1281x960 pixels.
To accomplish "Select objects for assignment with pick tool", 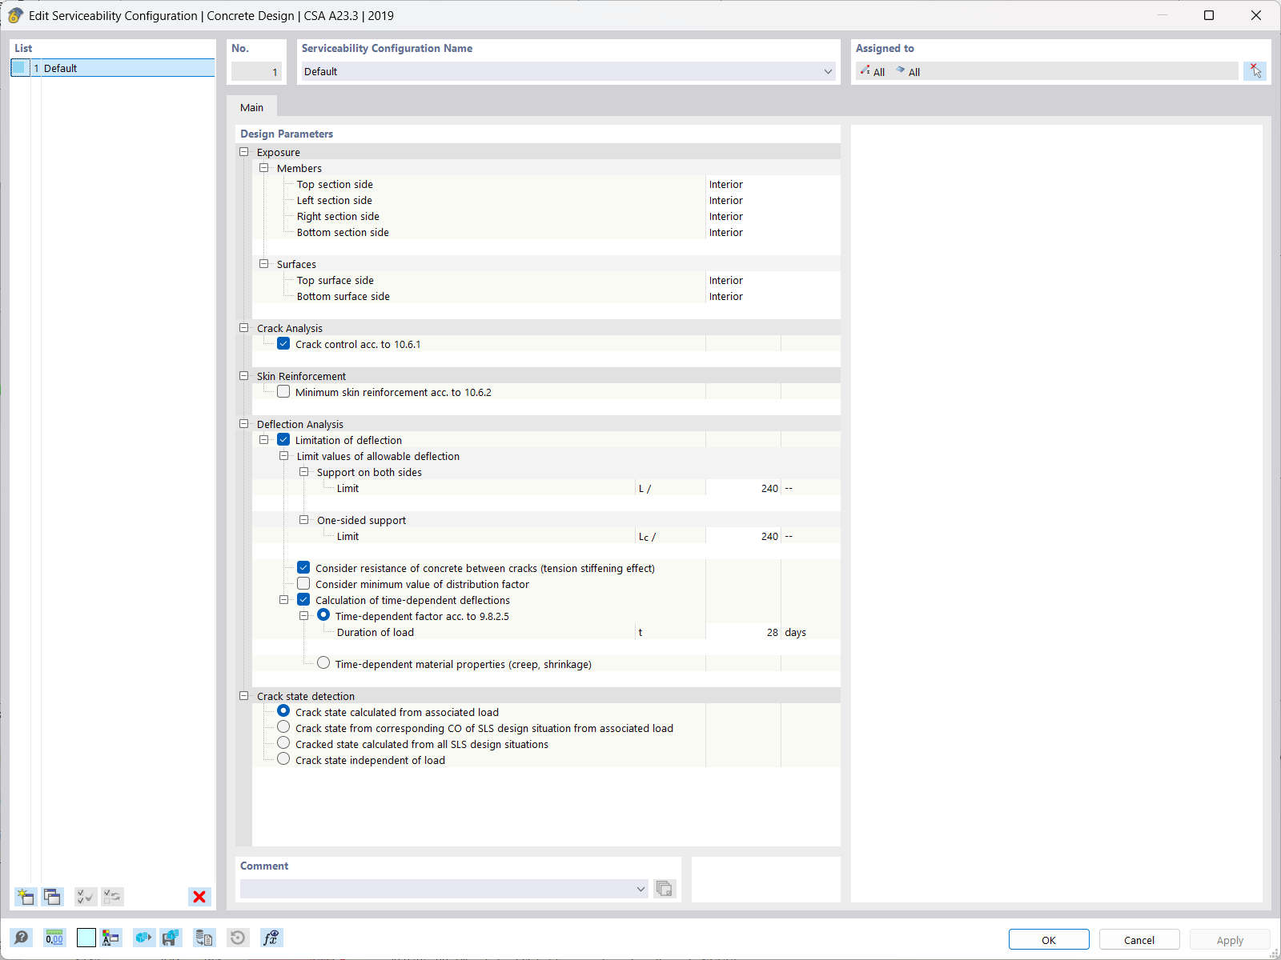I will [x=1255, y=70].
